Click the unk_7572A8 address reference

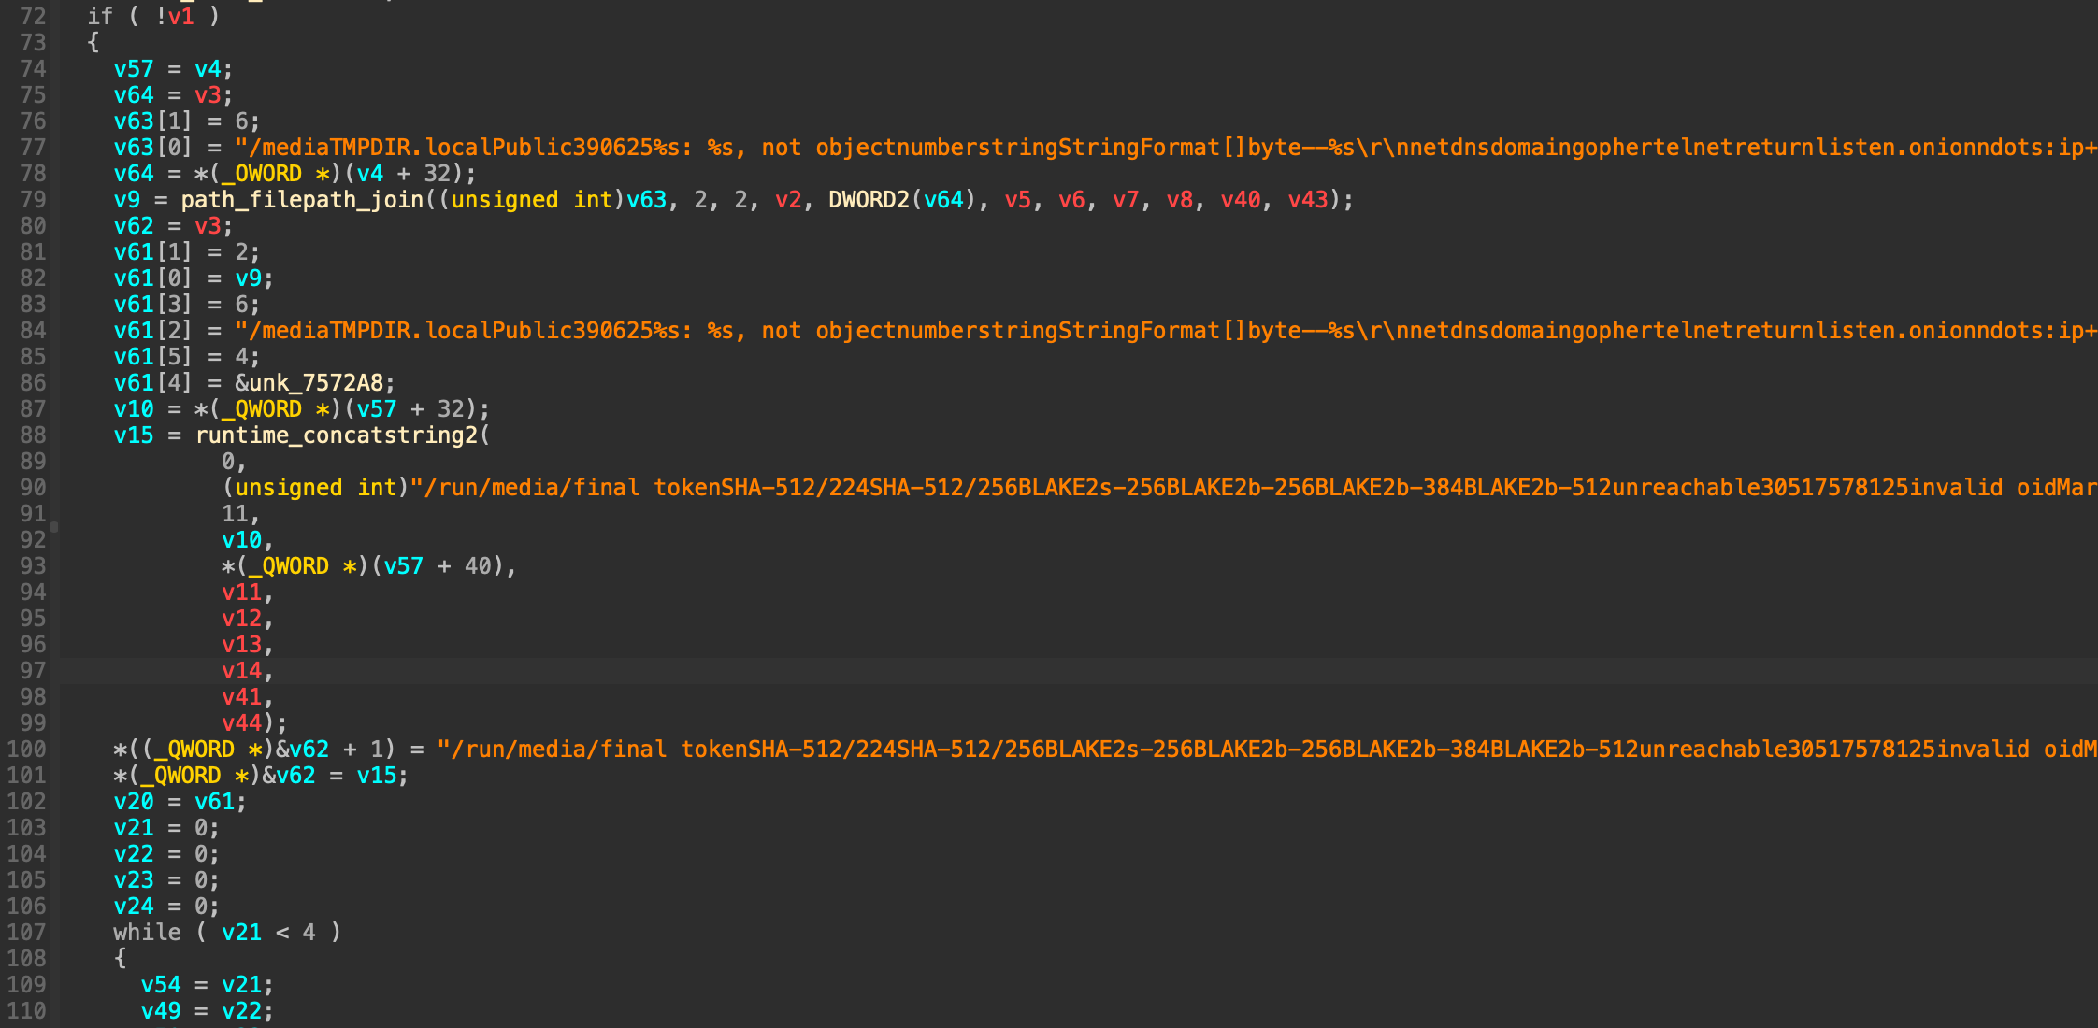(316, 383)
